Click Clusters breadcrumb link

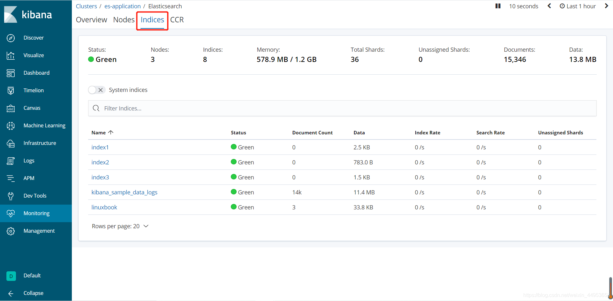86,6
